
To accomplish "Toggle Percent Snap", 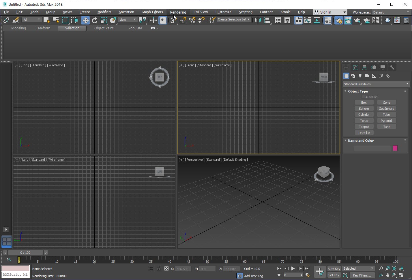I will [x=192, y=20].
